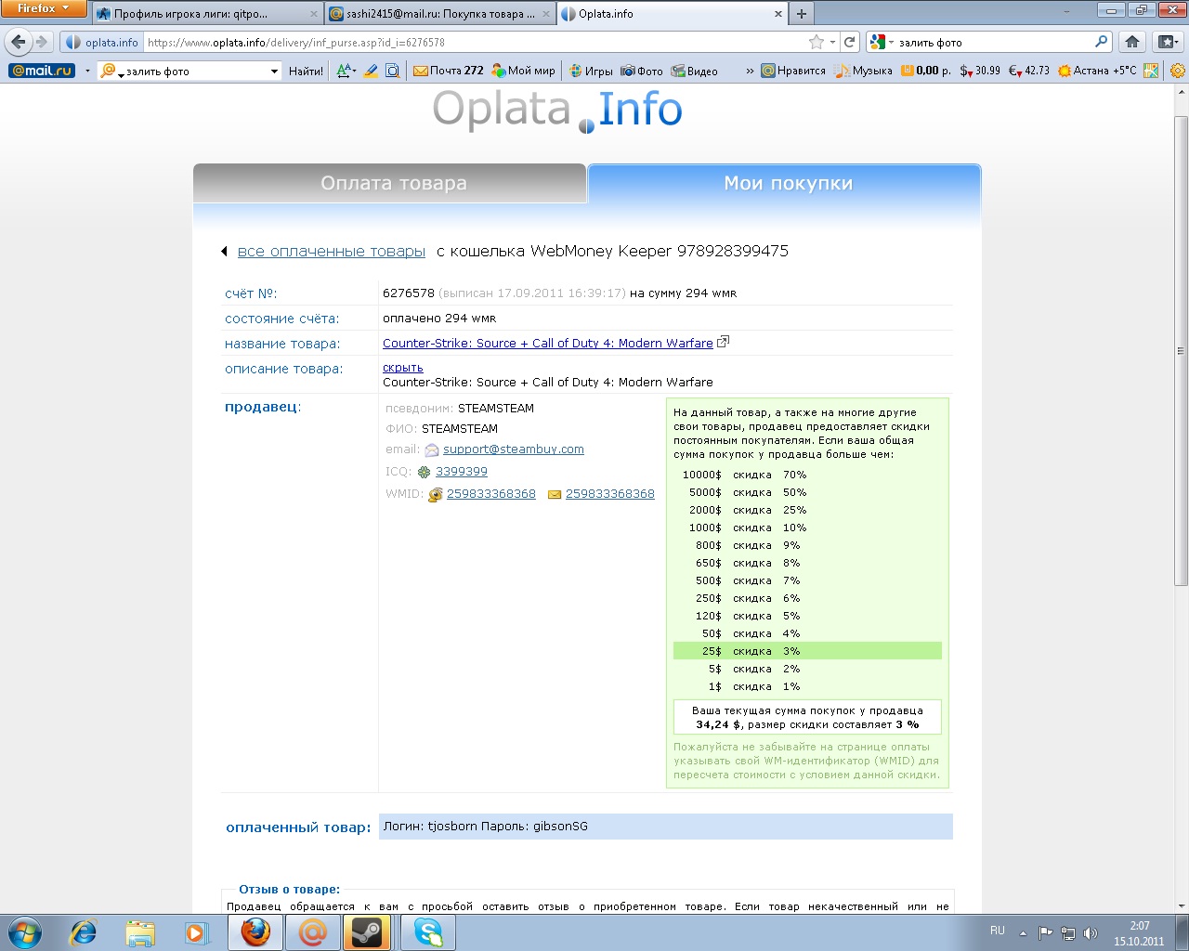Click the second WMID 259833368368 mail link
This screenshot has width=1189, height=951.
click(x=610, y=494)
